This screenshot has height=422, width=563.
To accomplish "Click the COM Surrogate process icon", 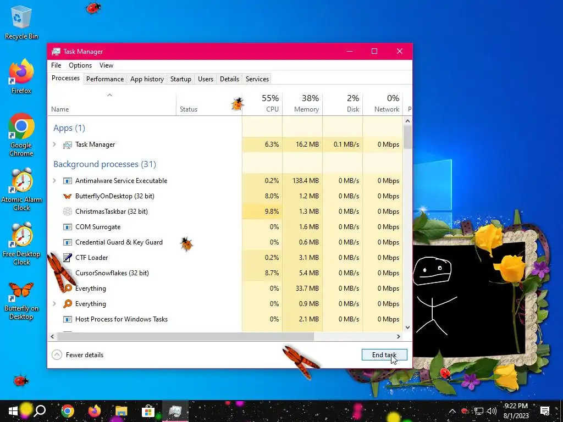I will point(67,227).
